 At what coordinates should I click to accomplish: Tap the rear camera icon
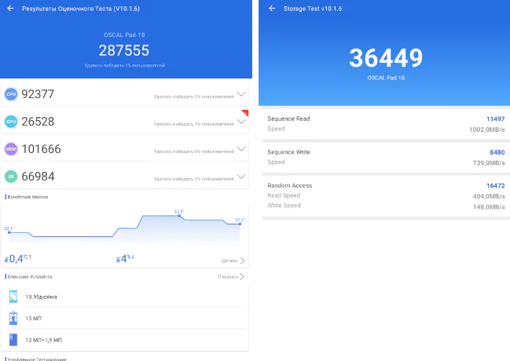[x=13, y=340]
